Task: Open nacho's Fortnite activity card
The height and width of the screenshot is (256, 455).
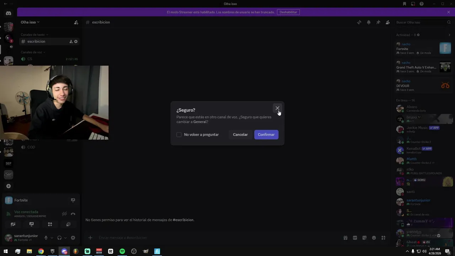Action: point(424,48)
